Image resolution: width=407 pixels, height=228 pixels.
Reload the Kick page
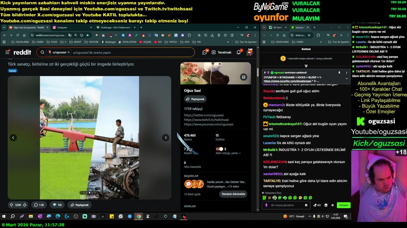277,35
